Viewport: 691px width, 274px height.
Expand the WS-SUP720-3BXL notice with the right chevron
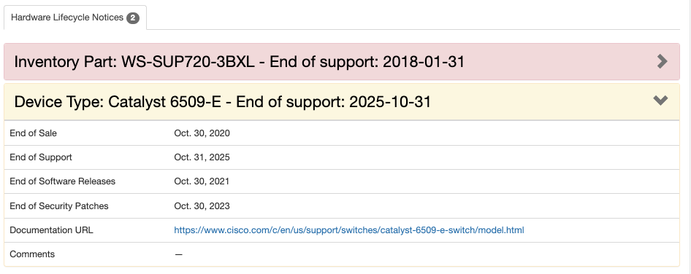tap(662, 61)
